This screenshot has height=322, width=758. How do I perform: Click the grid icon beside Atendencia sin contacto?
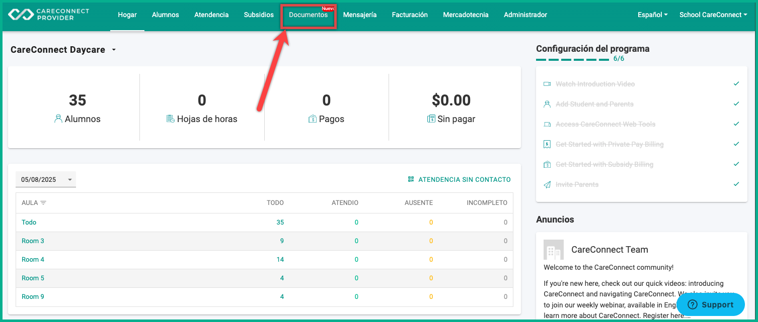[411, 179]
